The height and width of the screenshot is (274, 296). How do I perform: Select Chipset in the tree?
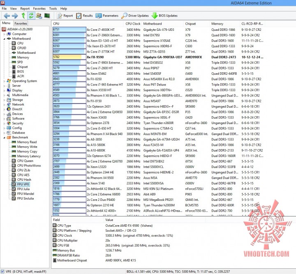(x=22, y=67)
